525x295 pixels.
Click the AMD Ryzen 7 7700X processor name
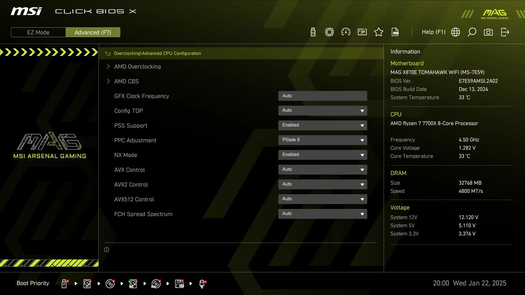click(x=434, y=123)
